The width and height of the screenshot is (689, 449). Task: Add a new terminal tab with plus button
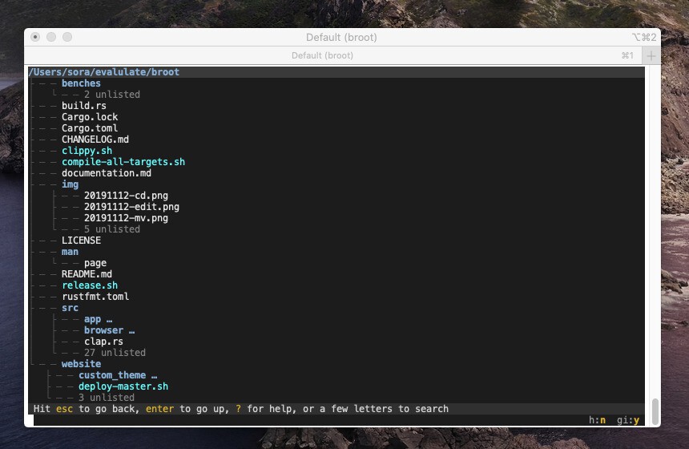pyautogui.click(x=651, y=56)
